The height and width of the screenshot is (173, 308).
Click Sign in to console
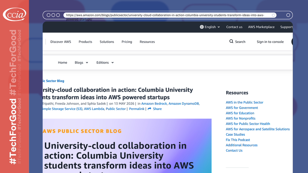[x=270, y=41]
